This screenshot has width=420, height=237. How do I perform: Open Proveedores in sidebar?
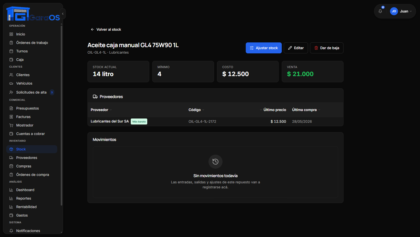[x=32, y=158]
